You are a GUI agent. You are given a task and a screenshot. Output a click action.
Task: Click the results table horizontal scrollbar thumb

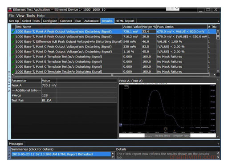112,75
